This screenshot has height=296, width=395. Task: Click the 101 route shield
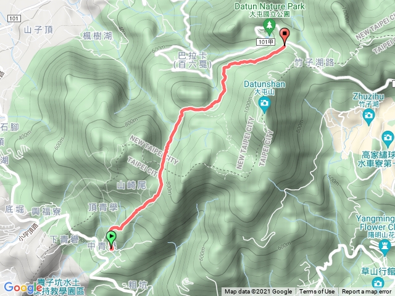(x=14, y=18)
